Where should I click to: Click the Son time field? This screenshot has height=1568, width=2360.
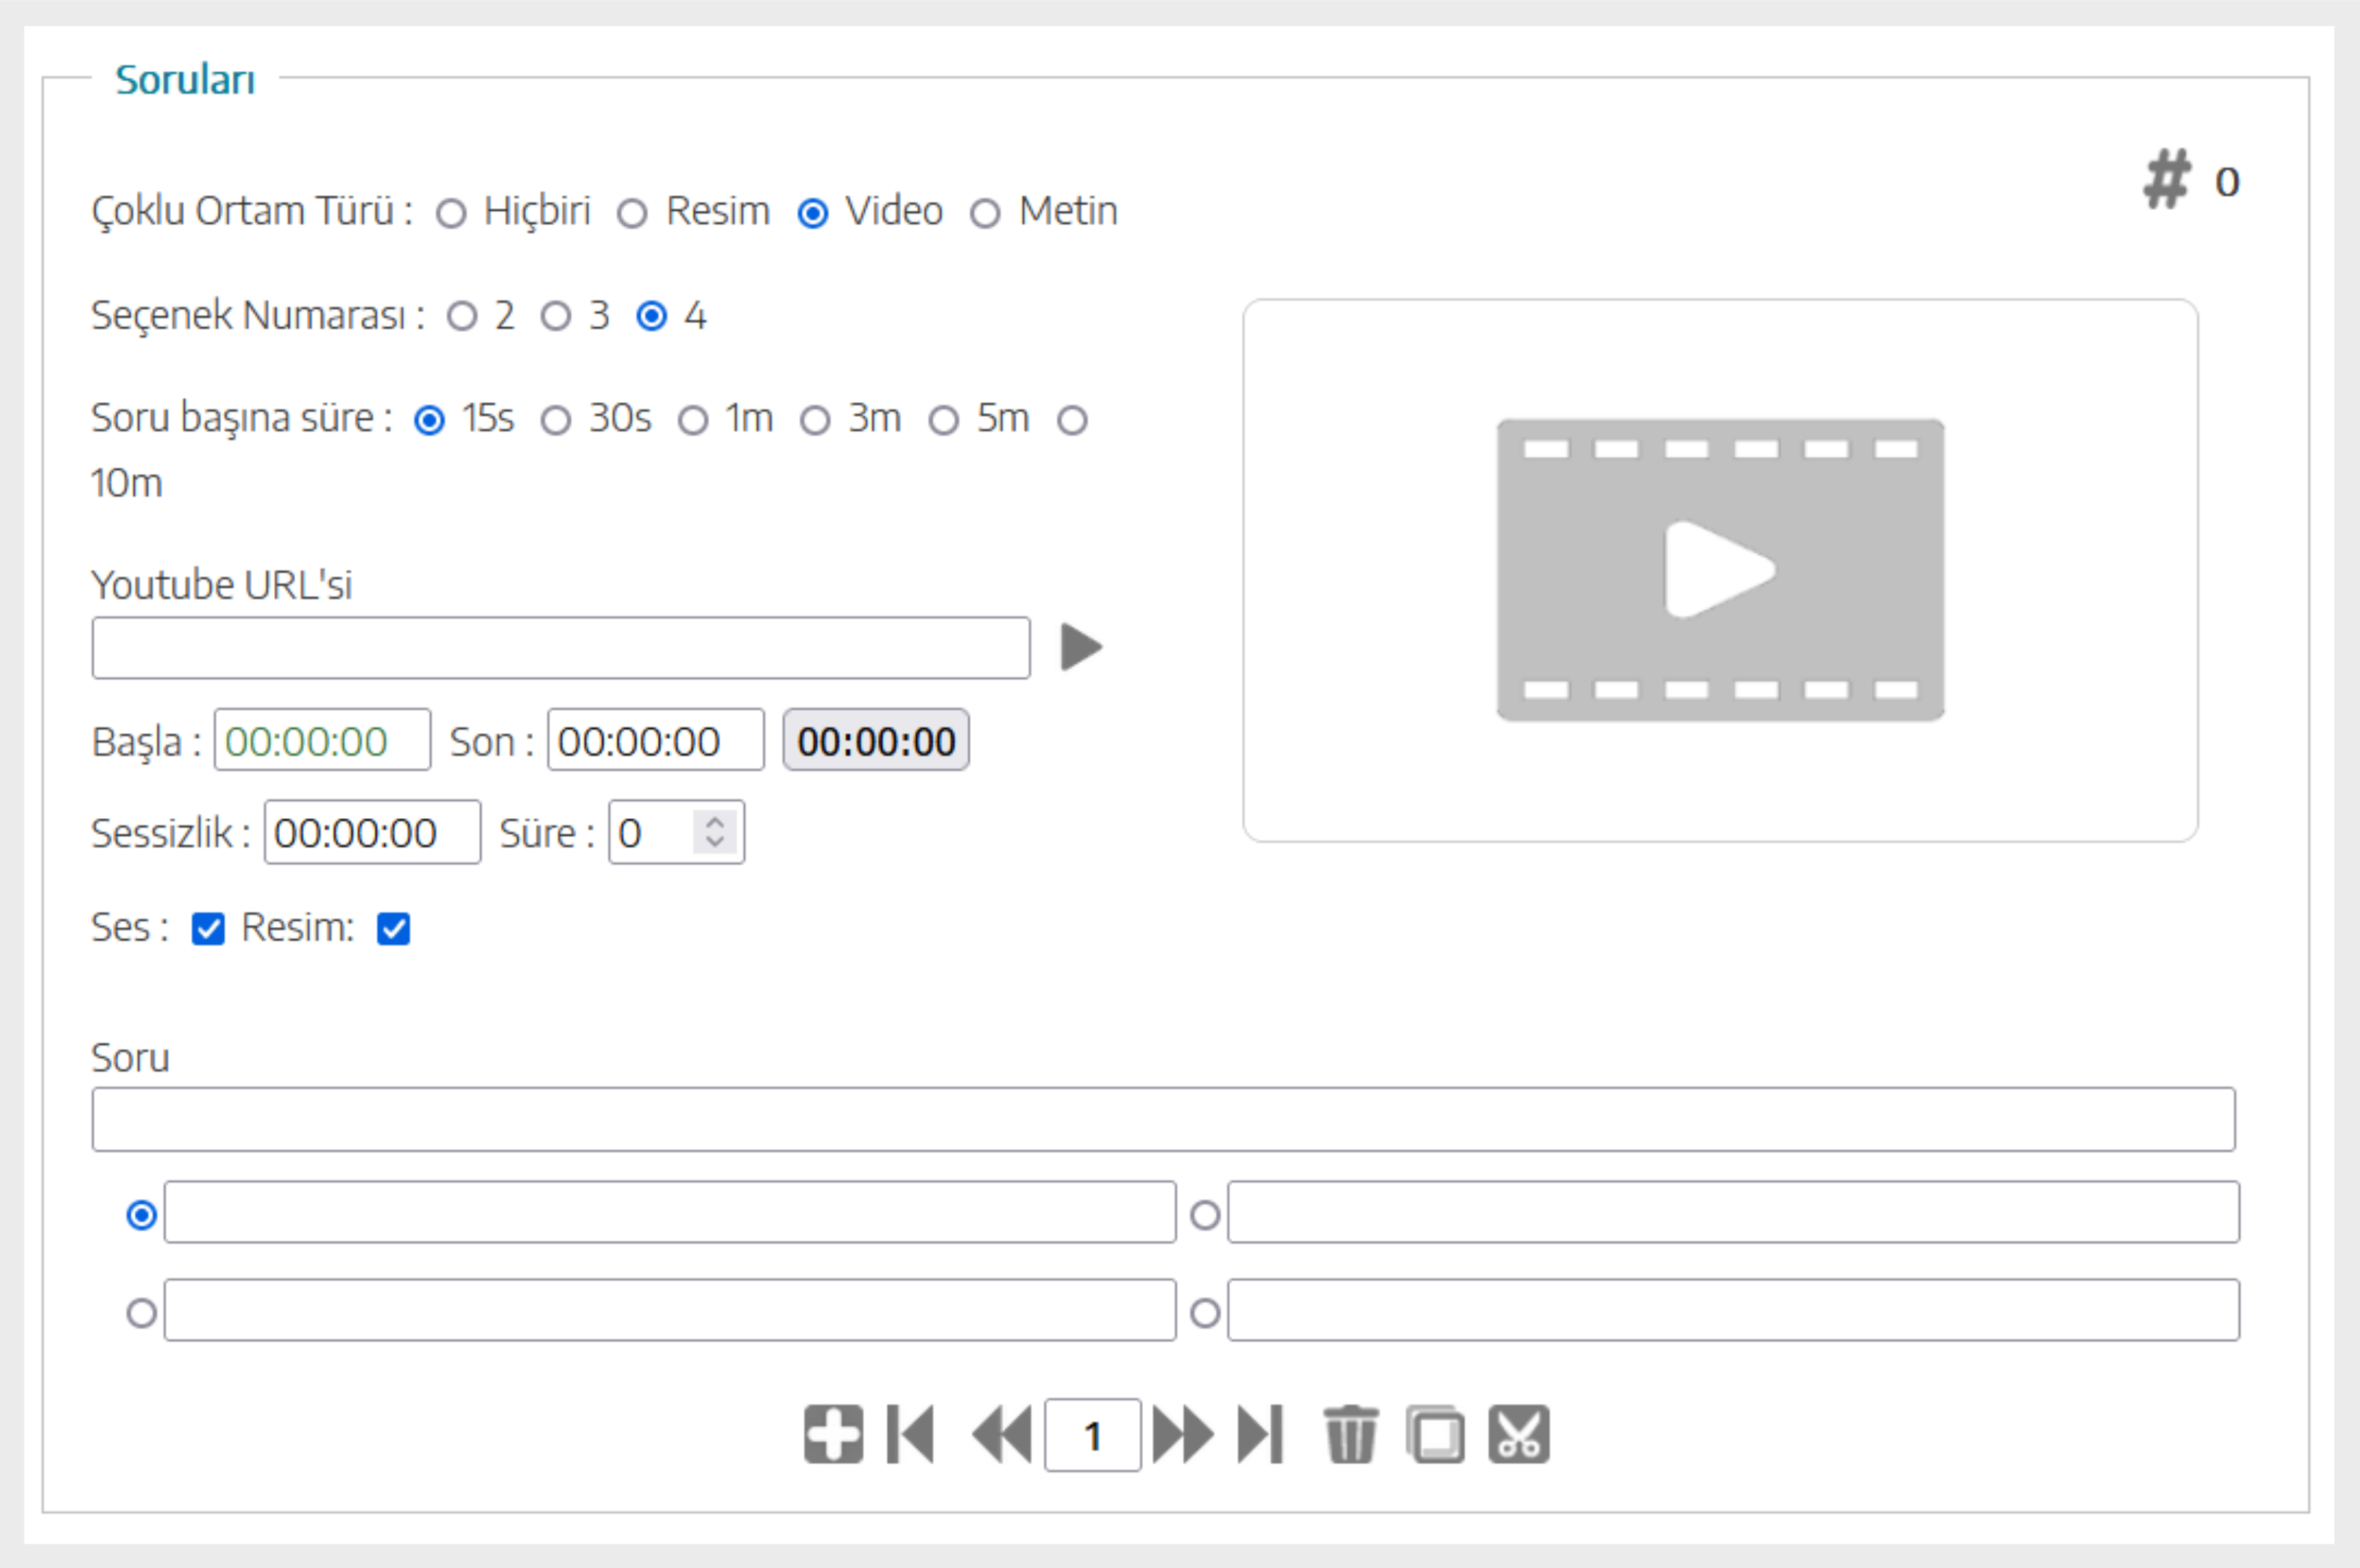pyautogui.click(x=656, y=740)
